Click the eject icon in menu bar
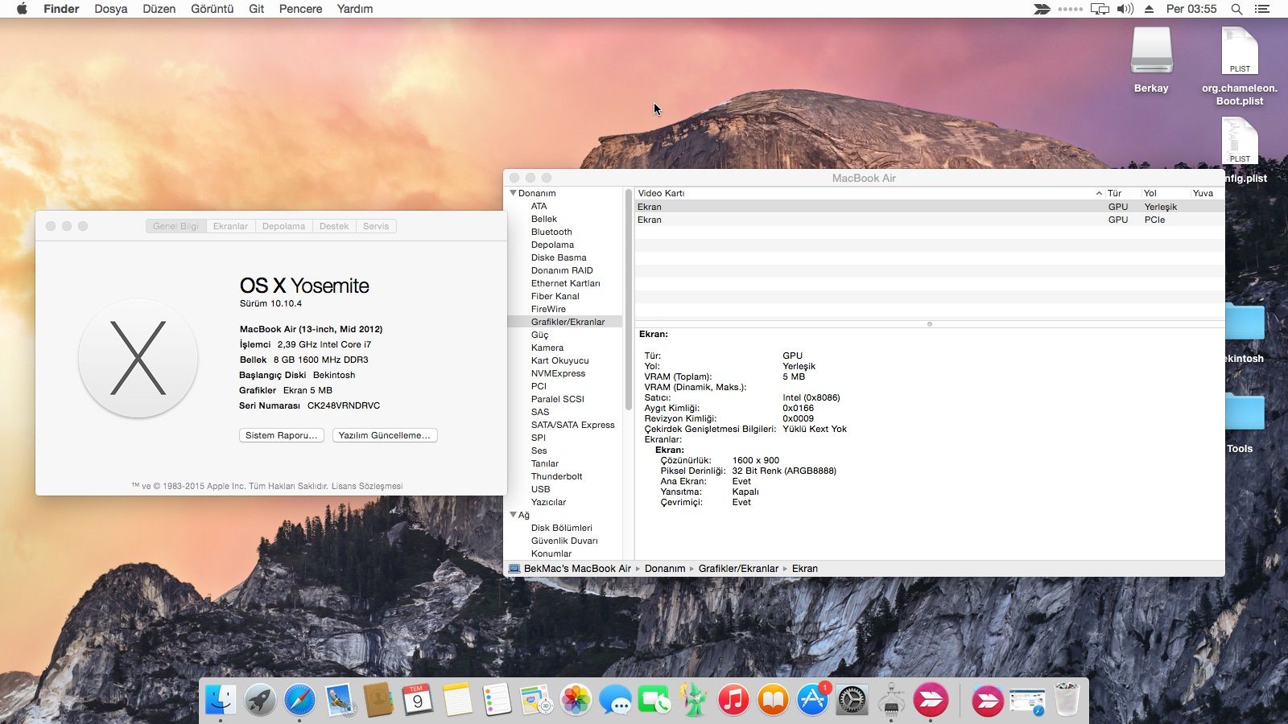 [1149, 9]
